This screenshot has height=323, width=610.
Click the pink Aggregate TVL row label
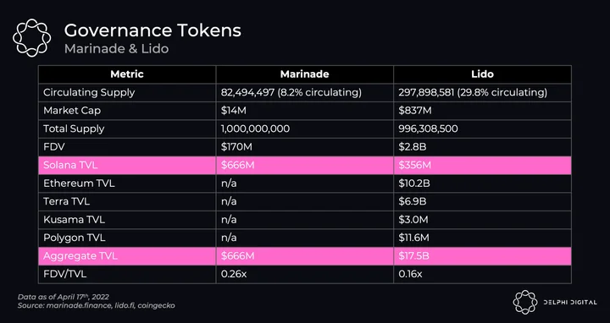pyautogui.click(x=127, y=256)
